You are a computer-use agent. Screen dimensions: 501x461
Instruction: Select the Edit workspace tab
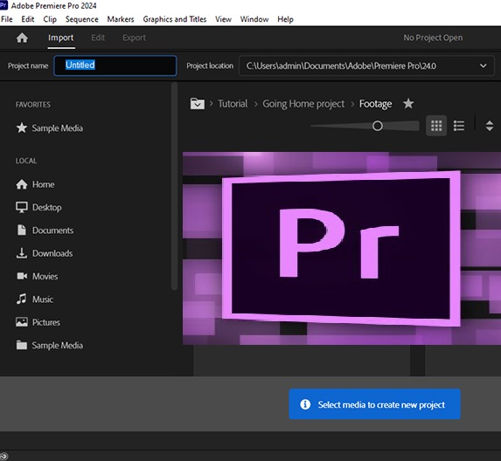tap(98, 38)
